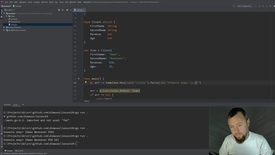The image size is (275, 155).
Task: Open the Run menu
Action: click(x=56, y=2)
